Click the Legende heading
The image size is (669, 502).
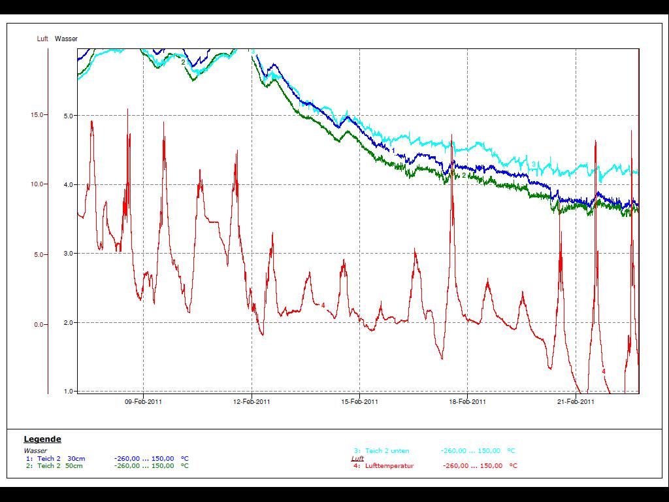click(x=42, y=439)
